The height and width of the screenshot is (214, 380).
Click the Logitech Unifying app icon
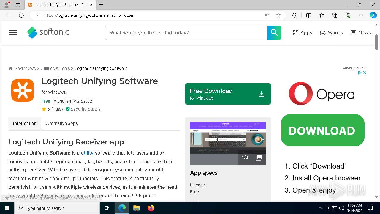[23, 90]
